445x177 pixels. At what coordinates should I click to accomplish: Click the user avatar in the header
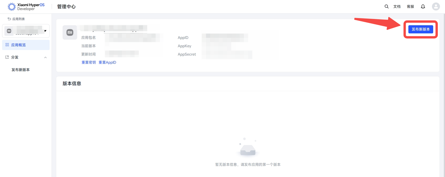click(x=436, y=7)
